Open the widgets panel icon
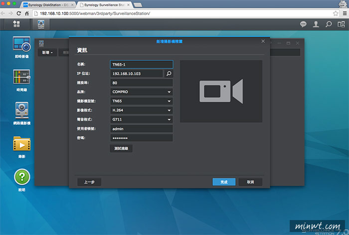The image size is (349, 235). click(x=341, y=24)
